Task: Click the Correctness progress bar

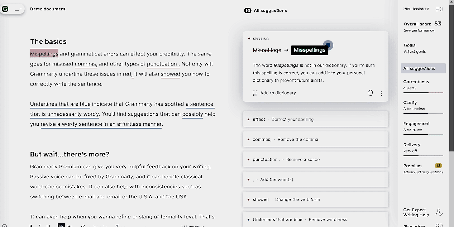Action: (423, 93)
